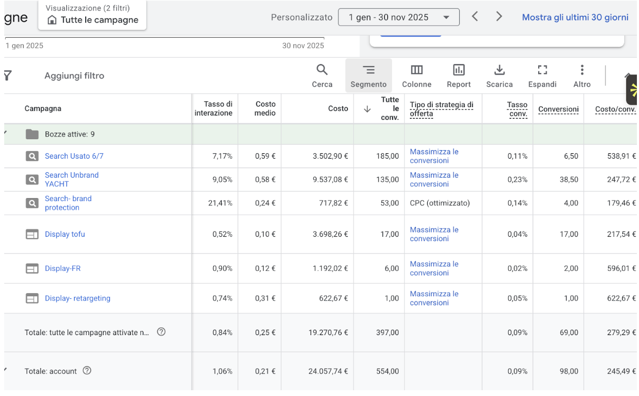Open the Altro three-dot menu
The image size is (639, 396).
(582, 76)
